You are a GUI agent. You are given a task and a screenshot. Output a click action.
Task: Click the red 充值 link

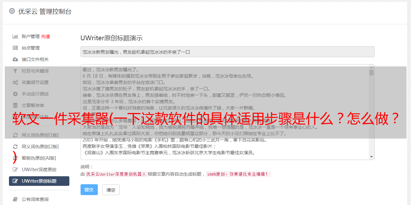click(x=45, y=36)
